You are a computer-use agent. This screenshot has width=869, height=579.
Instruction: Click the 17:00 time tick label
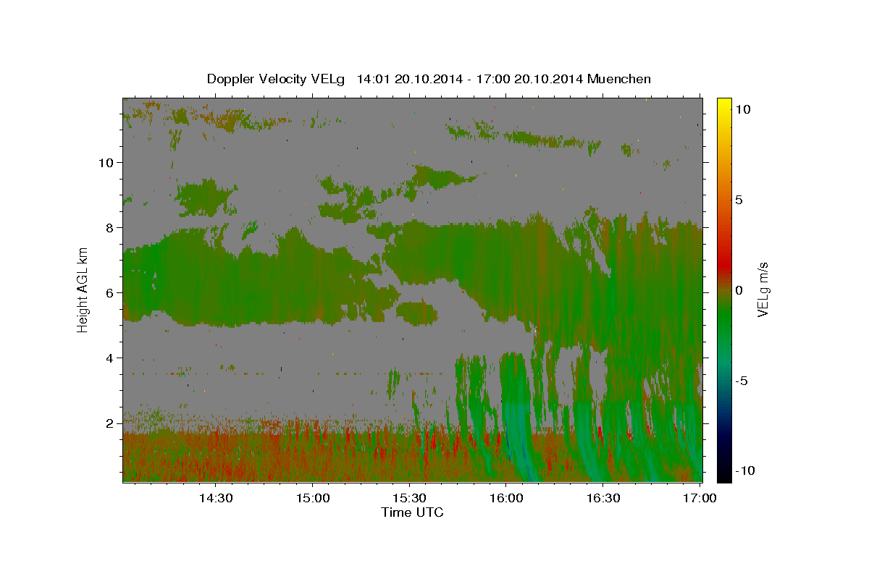700,498
